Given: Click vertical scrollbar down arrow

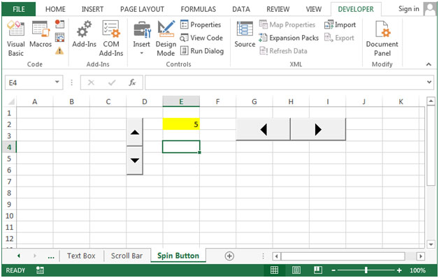Looking at the screenshot, I should pos(431,244).
